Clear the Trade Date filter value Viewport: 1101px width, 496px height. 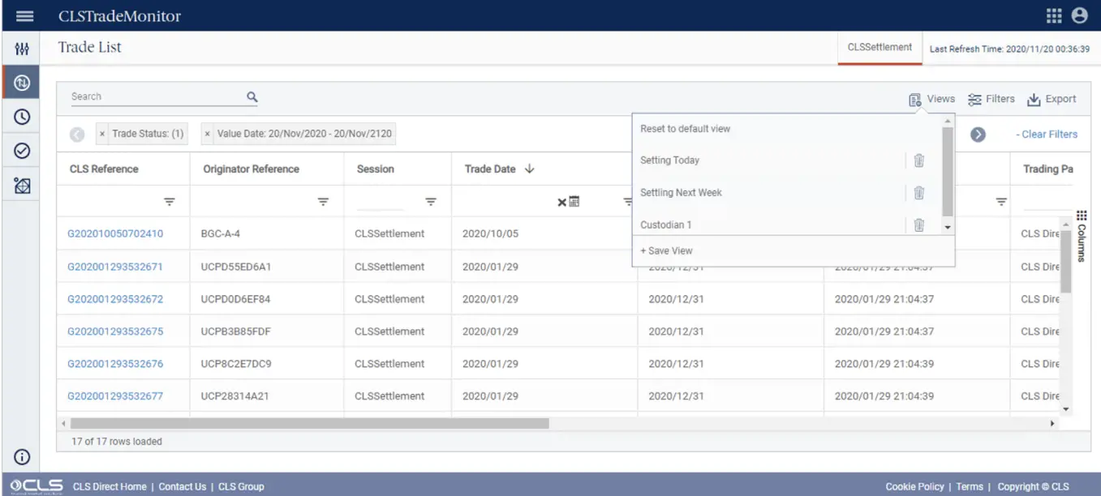tap(561, 202)
